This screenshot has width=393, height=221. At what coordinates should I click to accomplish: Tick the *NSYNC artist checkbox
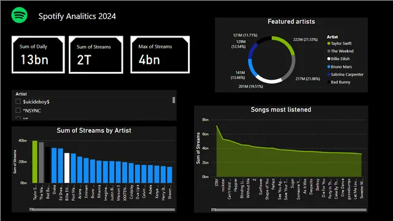click(18, 110)
